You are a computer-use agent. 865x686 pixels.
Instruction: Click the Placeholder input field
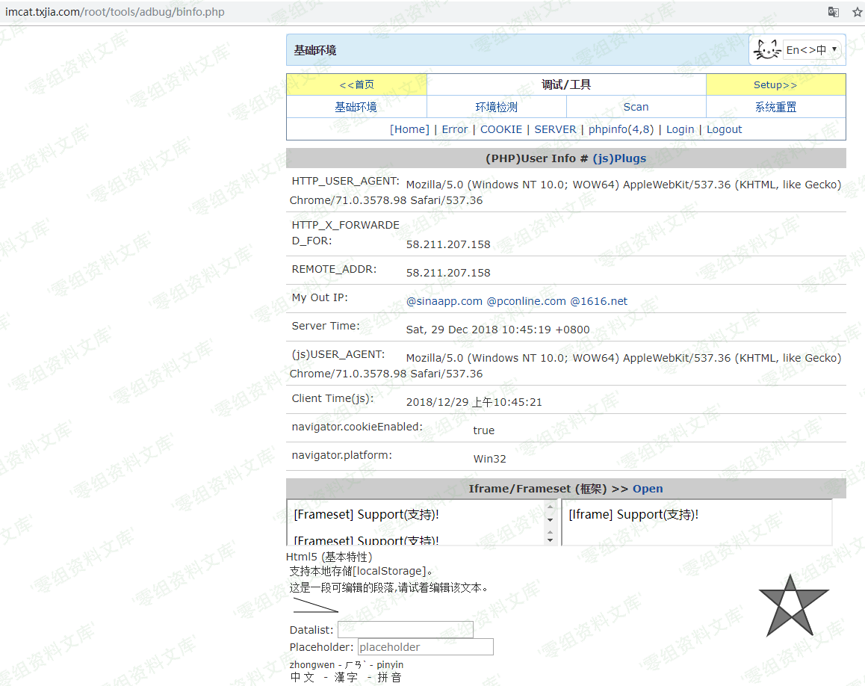click(x=425, y=647)
